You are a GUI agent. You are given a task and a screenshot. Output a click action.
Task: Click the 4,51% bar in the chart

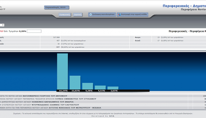click(100, 88)
